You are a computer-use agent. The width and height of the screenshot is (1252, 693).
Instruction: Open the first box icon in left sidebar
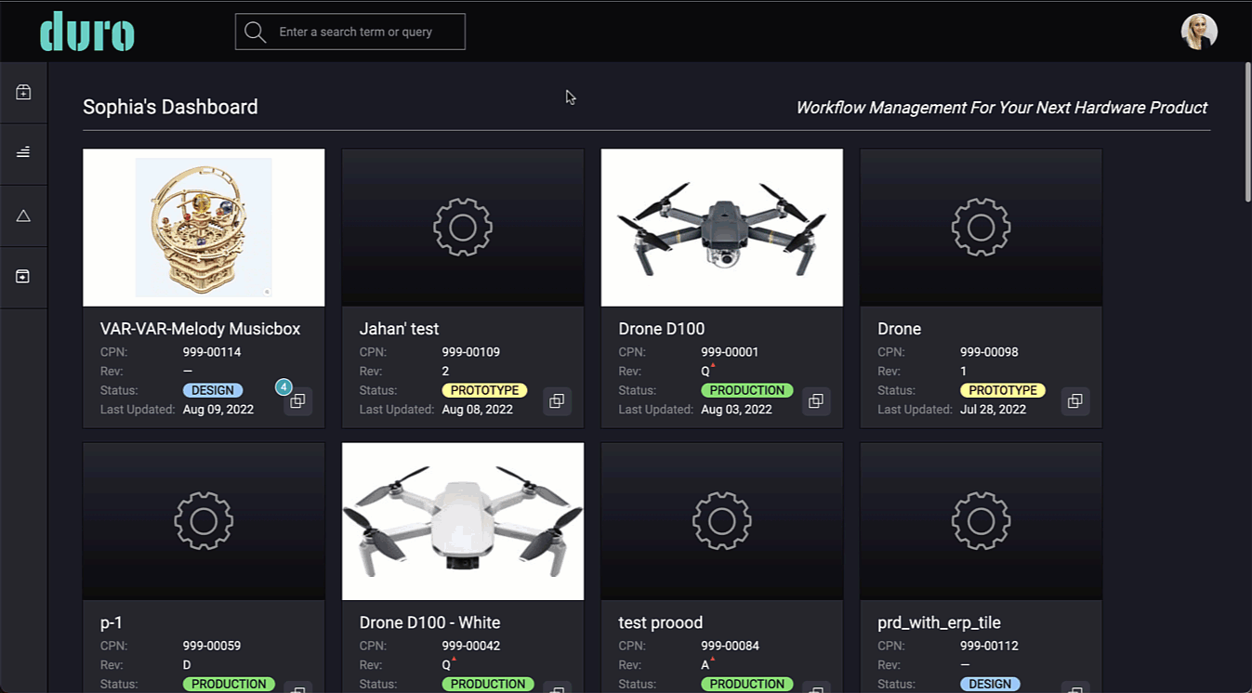(x=23, y=92)
